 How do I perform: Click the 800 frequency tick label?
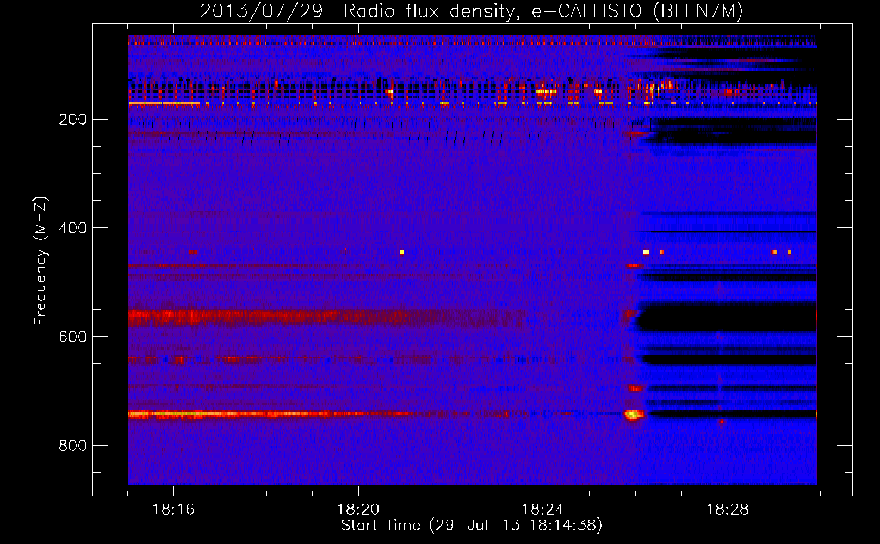click(73, 446)
